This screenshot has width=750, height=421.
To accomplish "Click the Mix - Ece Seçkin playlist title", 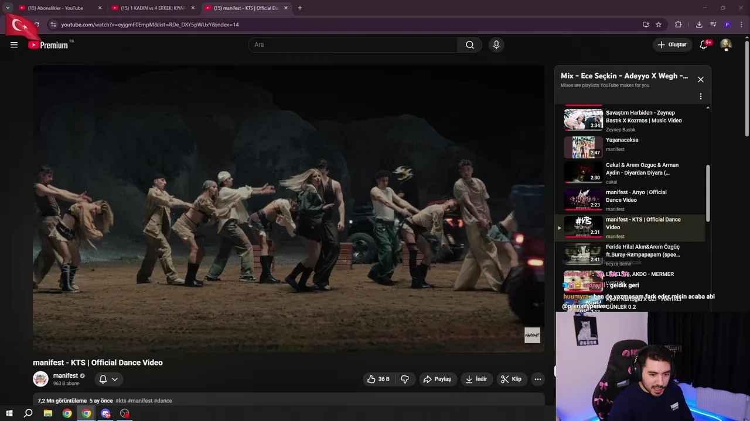I will [624, 76].
